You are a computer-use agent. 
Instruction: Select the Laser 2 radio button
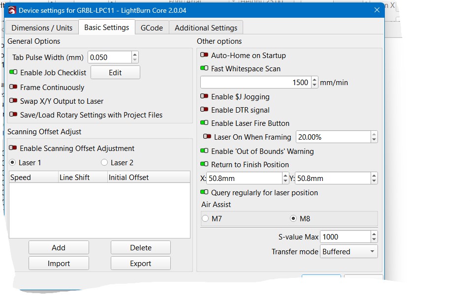pyautogui.click(x=104, y=162)
